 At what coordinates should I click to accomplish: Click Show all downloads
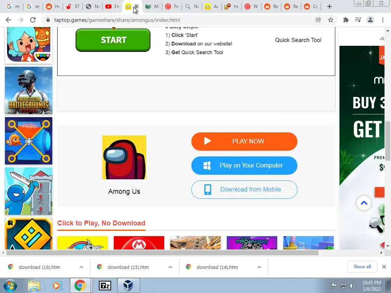362,267
